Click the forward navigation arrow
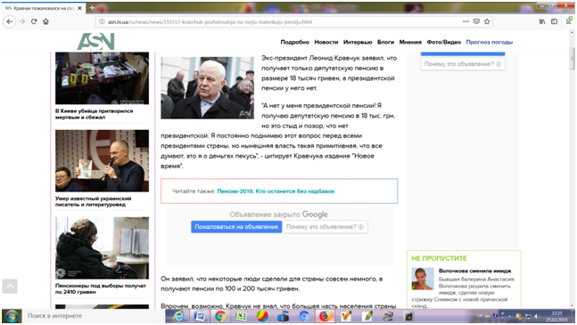 pyautogui.click(x=22, y=21)
